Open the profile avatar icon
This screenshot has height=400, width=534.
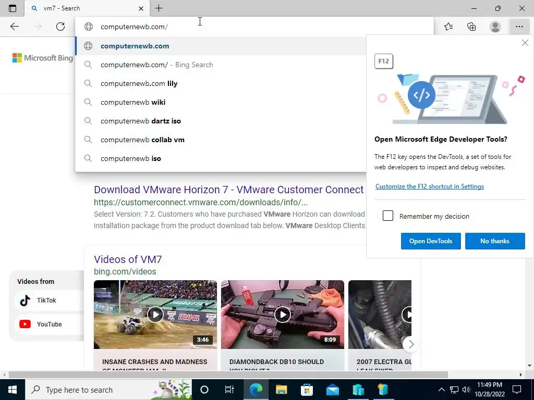pos(495,27)
